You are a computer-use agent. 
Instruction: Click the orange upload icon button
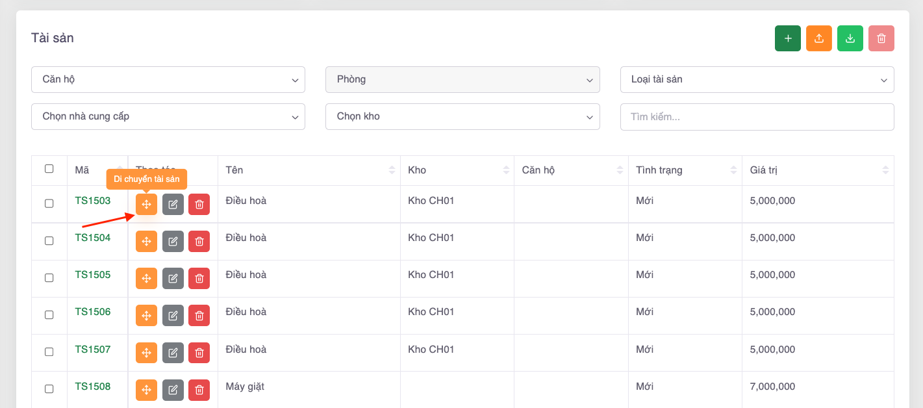[x=818, y=38]
